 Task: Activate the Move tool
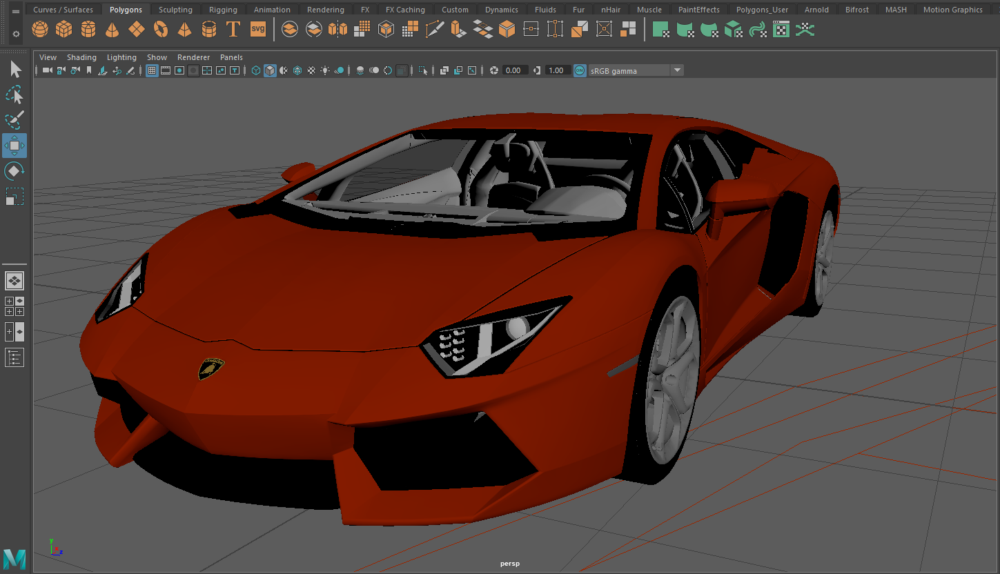[14, 146]
